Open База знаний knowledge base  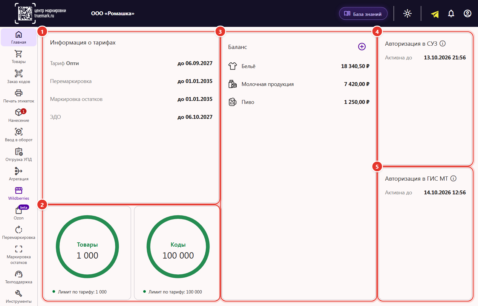click(363, 14)
